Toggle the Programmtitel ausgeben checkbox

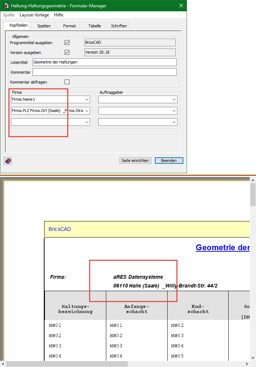(67, 43)
